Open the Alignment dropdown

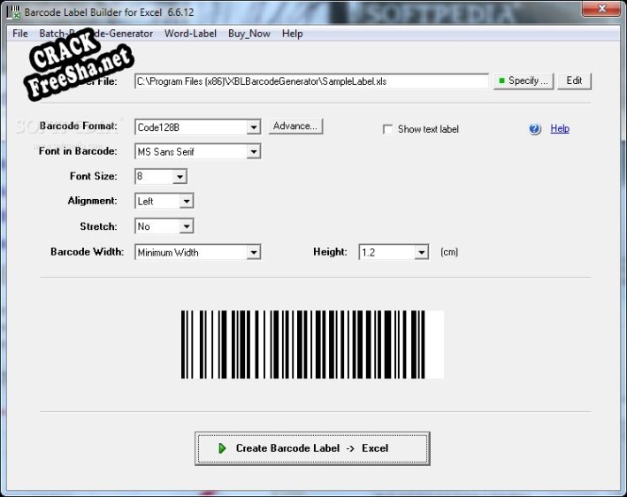(186, 202)
